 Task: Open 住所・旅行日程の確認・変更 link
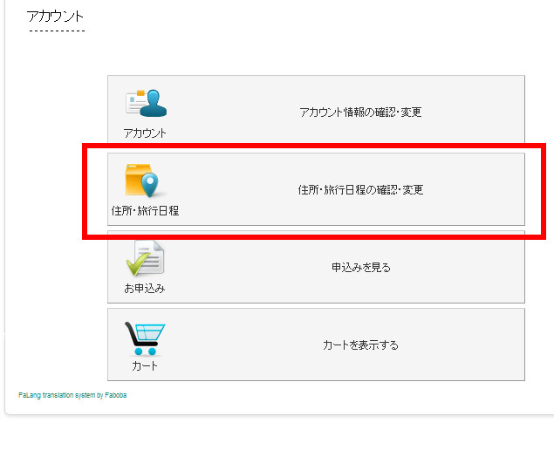(x=360, y=190)
